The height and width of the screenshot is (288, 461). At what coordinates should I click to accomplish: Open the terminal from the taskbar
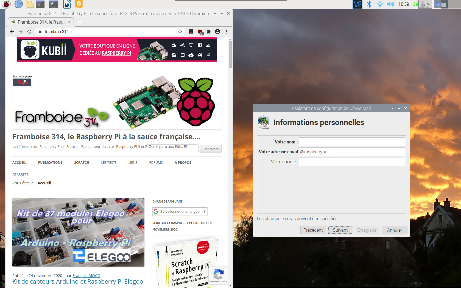pos(40,4)
